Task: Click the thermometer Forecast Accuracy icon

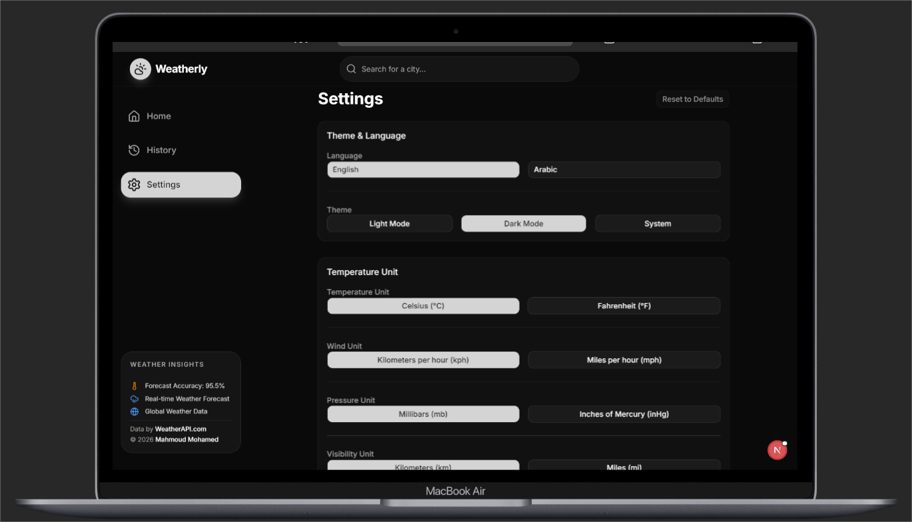Action: [x=135, y=386]
